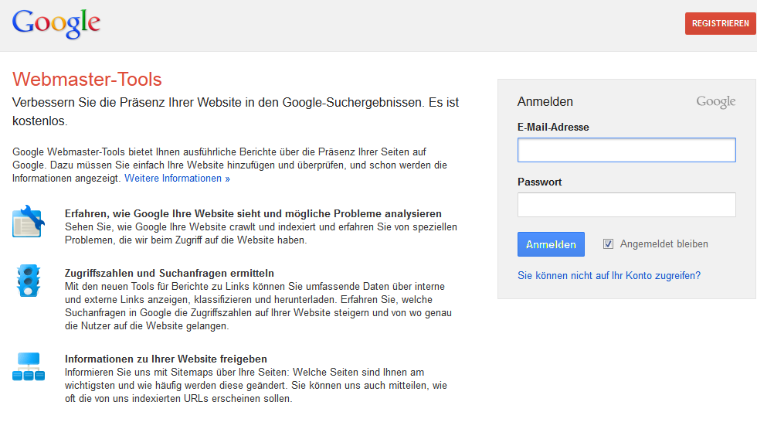This screenshot has width=757, height=429.
Task: Select the Informationen zu Ihrer Website freigeben heading
Action: [166, 359]
